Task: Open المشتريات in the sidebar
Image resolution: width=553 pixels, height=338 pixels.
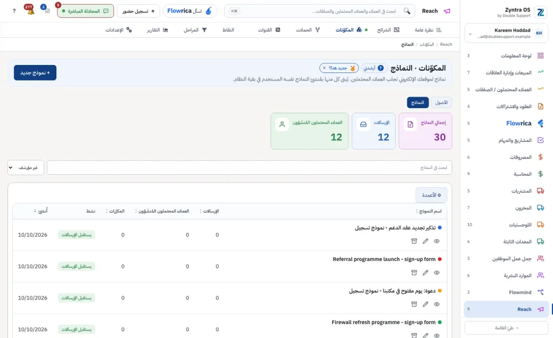Action: [506, 191]
